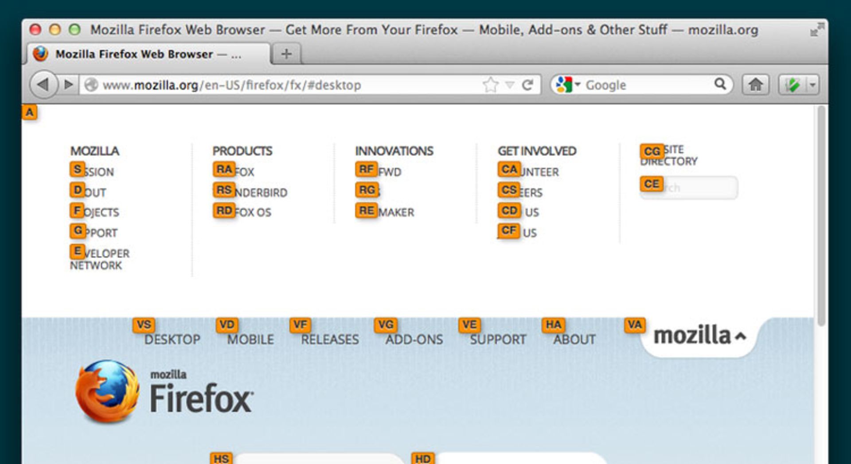851x464 pixels.
Task: Open the search engine dropdown arrow
Action: (x=578, y=85)
